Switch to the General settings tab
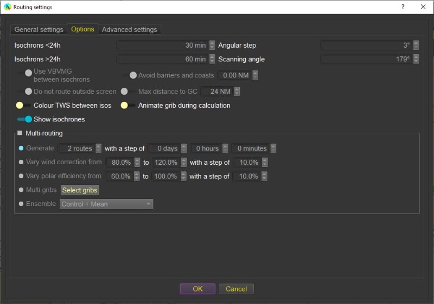 39,30
